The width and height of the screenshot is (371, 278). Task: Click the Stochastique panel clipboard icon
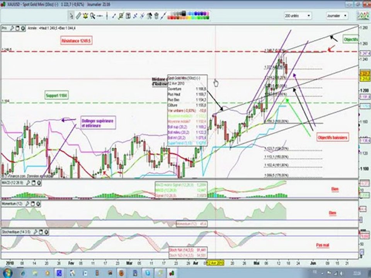point(41,232)
